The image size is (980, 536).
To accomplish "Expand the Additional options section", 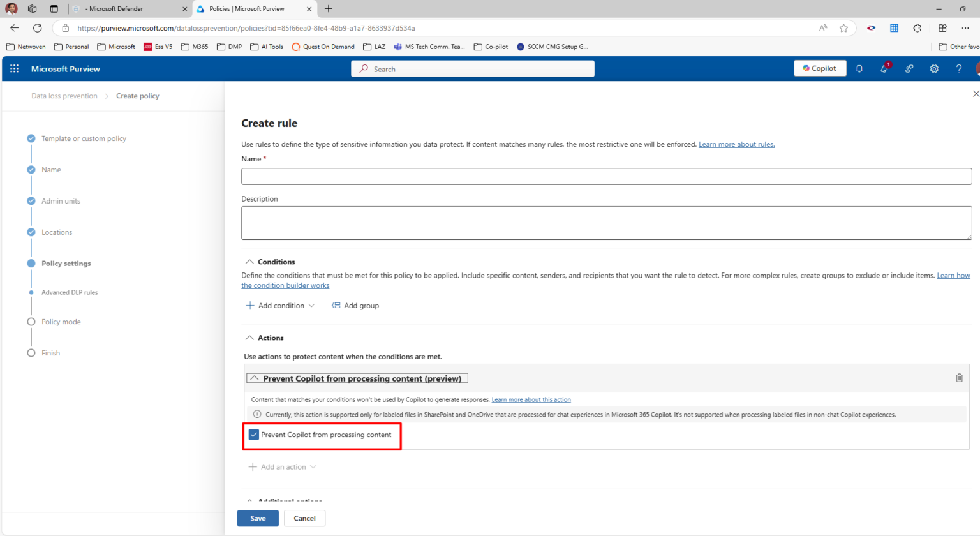I will (250, 502).
